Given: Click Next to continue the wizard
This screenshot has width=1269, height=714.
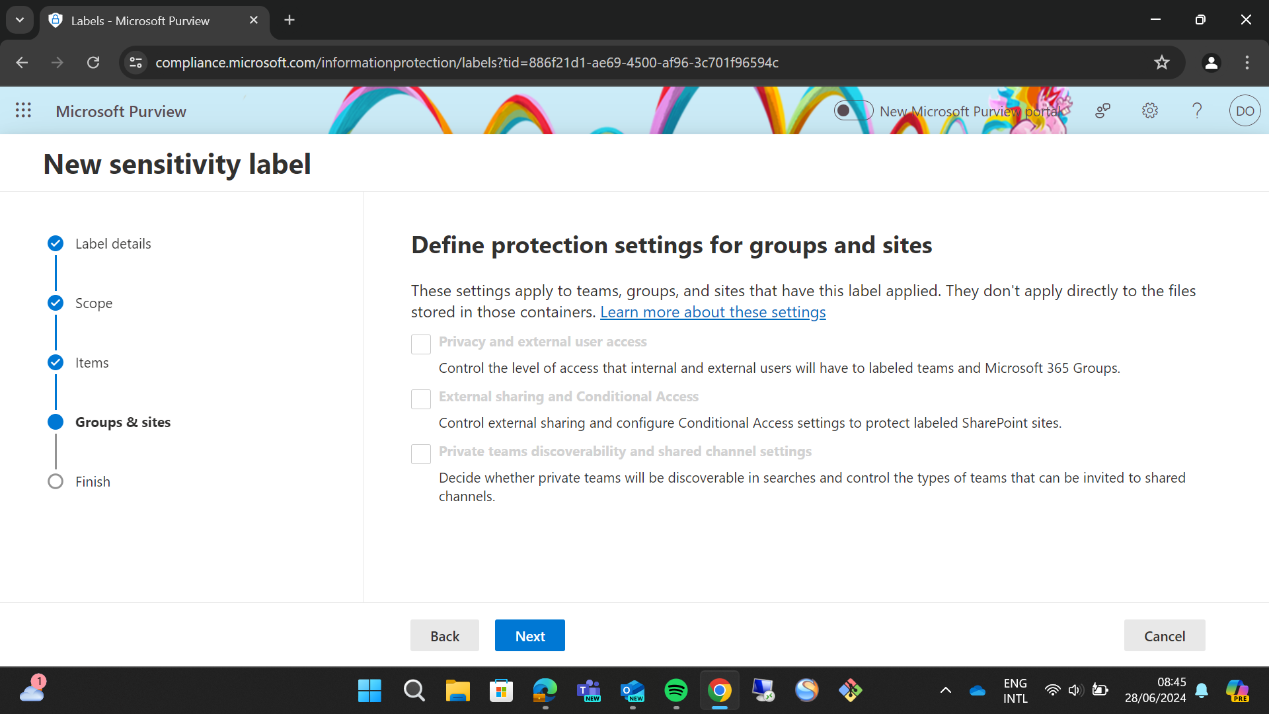Looking at the screenshot, I should [529, 635].
